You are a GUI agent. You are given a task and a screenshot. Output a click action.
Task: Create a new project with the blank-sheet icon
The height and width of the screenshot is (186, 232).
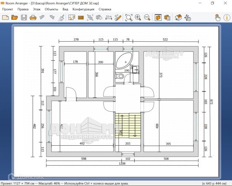(5, 17)
